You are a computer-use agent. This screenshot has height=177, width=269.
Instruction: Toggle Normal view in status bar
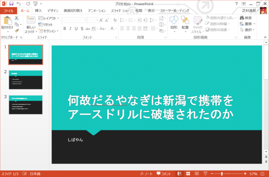point(180,173)
